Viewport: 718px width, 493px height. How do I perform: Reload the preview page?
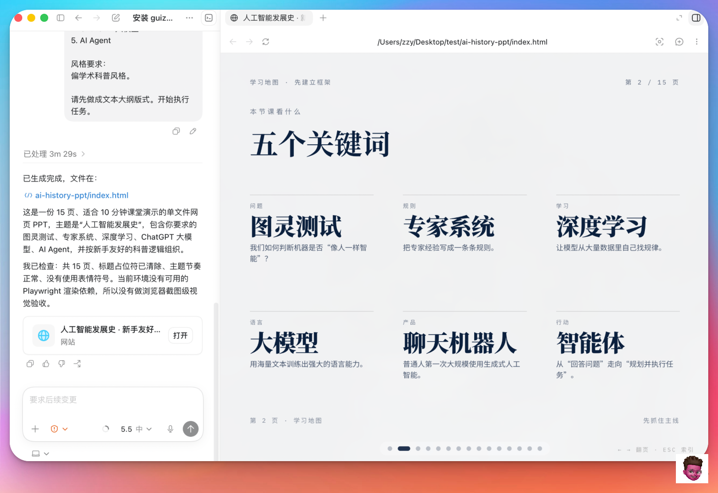266,42
